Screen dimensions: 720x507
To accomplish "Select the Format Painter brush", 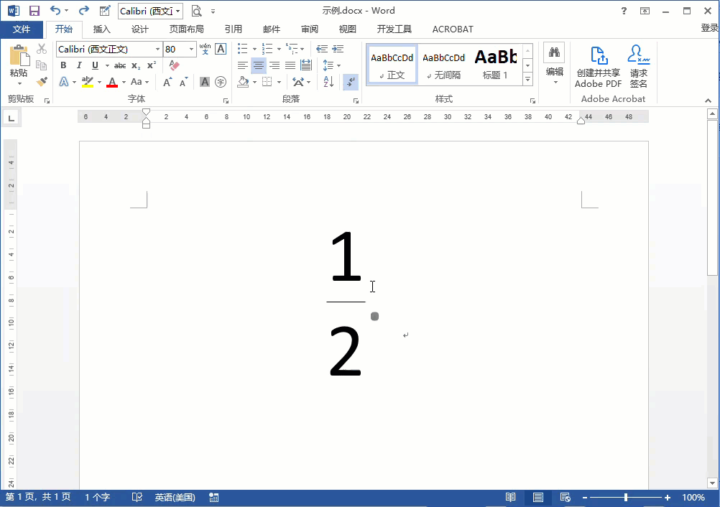I will [x=42, y=82].
